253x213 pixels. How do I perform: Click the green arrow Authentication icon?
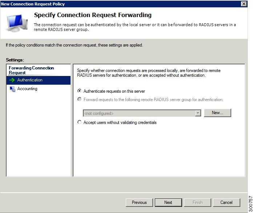(x=12, y=80)
